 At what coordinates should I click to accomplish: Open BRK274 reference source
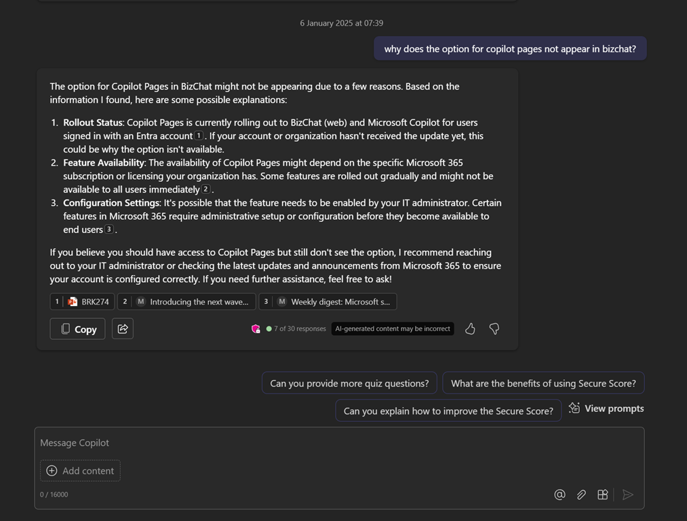click(82, 302)
